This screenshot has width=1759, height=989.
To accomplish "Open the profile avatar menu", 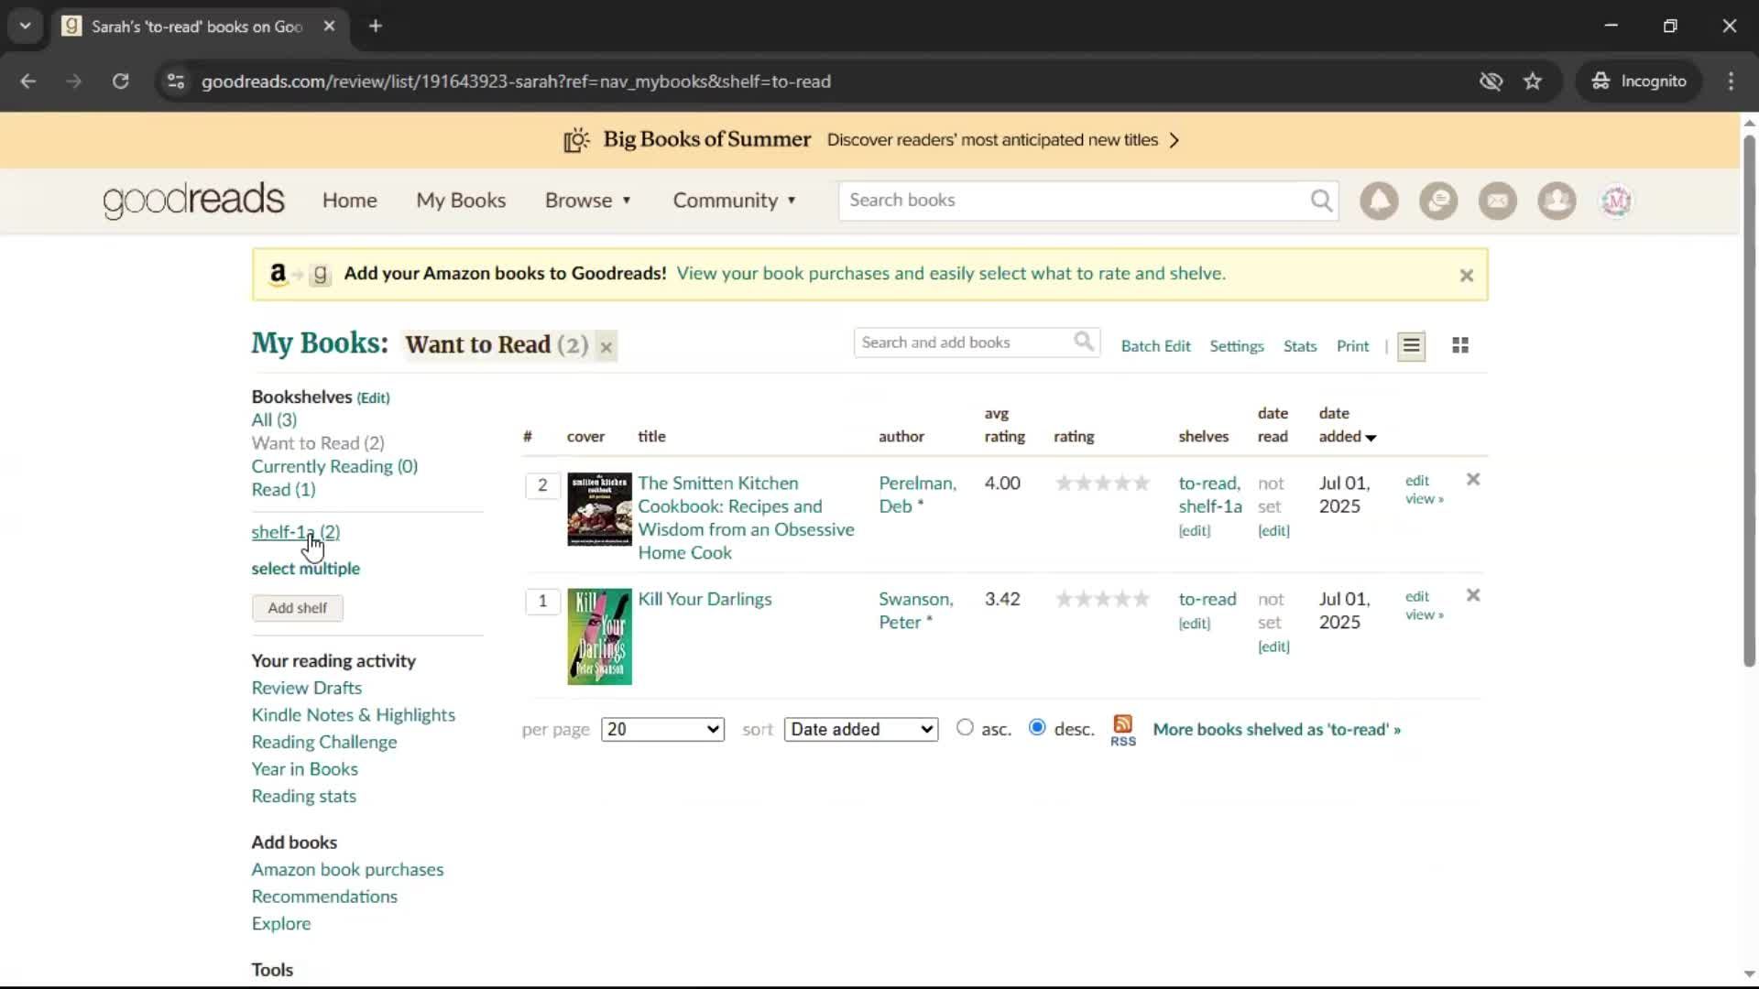I will tap(1616, 201).
